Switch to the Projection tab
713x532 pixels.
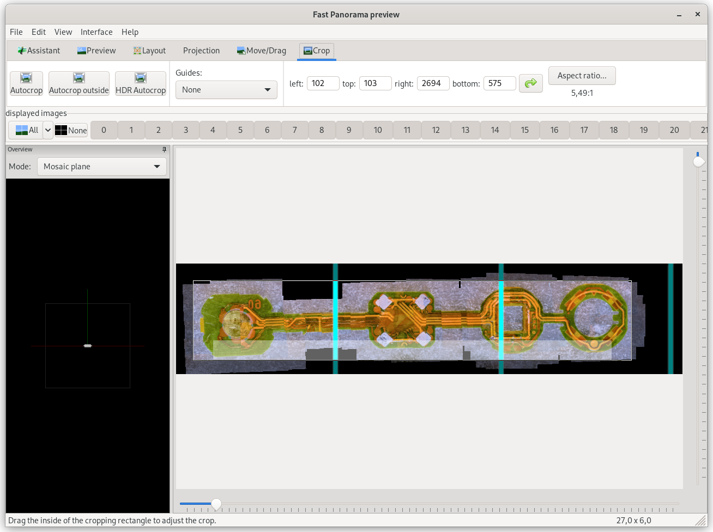[201, 51]
